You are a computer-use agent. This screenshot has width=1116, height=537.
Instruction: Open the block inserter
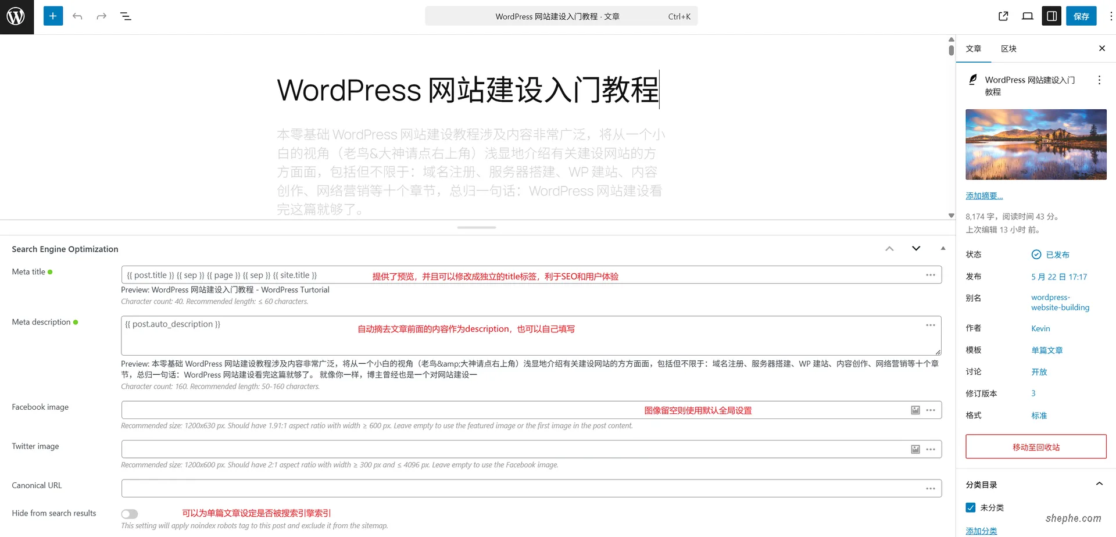(53, 16)
